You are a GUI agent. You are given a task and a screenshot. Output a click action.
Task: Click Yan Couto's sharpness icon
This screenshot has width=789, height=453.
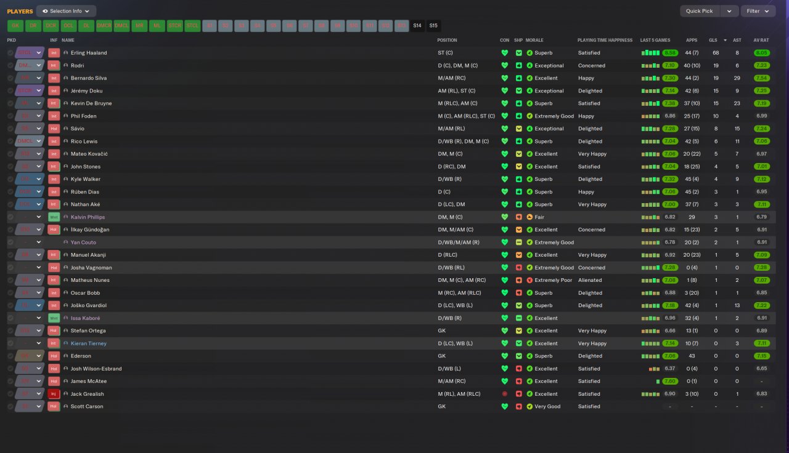518,243
